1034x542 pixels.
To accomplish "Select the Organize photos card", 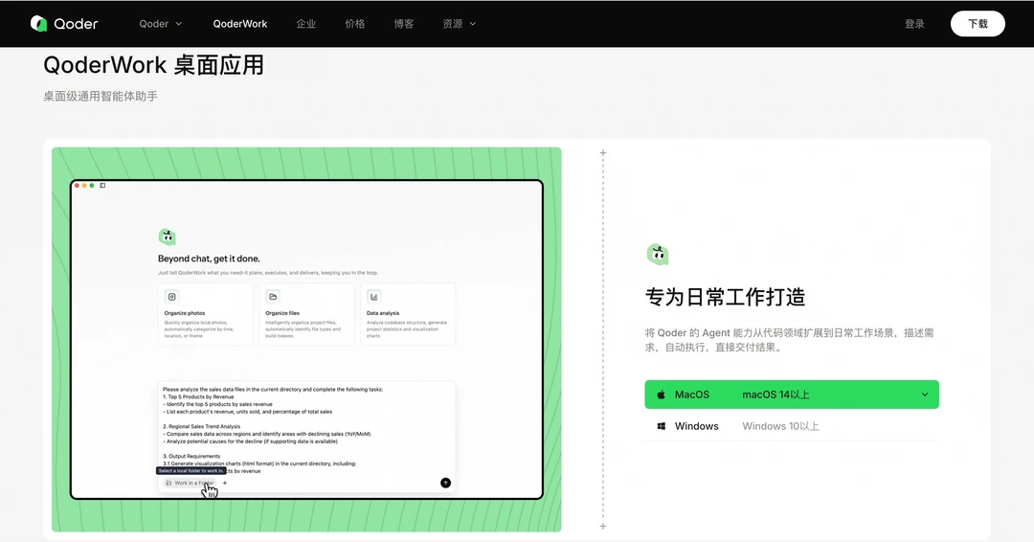I will [206, 314].
